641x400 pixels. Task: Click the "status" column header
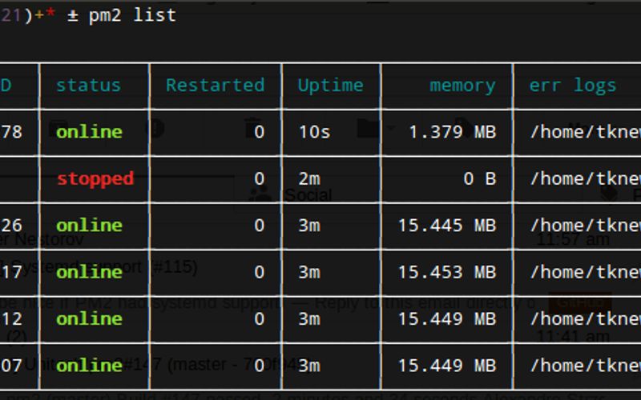(88, 85)
